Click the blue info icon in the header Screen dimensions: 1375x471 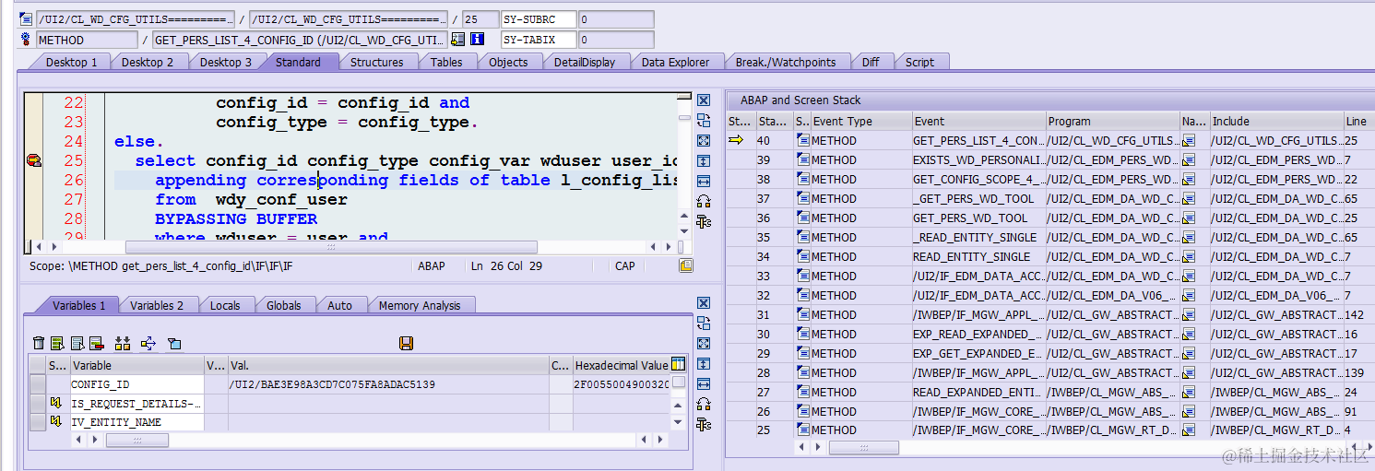477,40
